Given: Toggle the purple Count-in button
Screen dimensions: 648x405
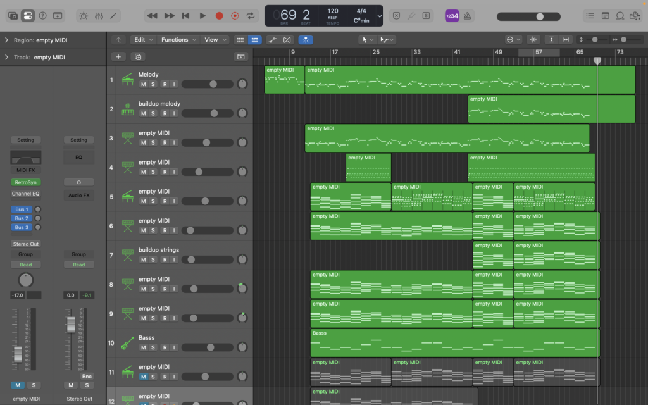Looking at the screenshot, I should pyautogui.click(x=452, y=16).
